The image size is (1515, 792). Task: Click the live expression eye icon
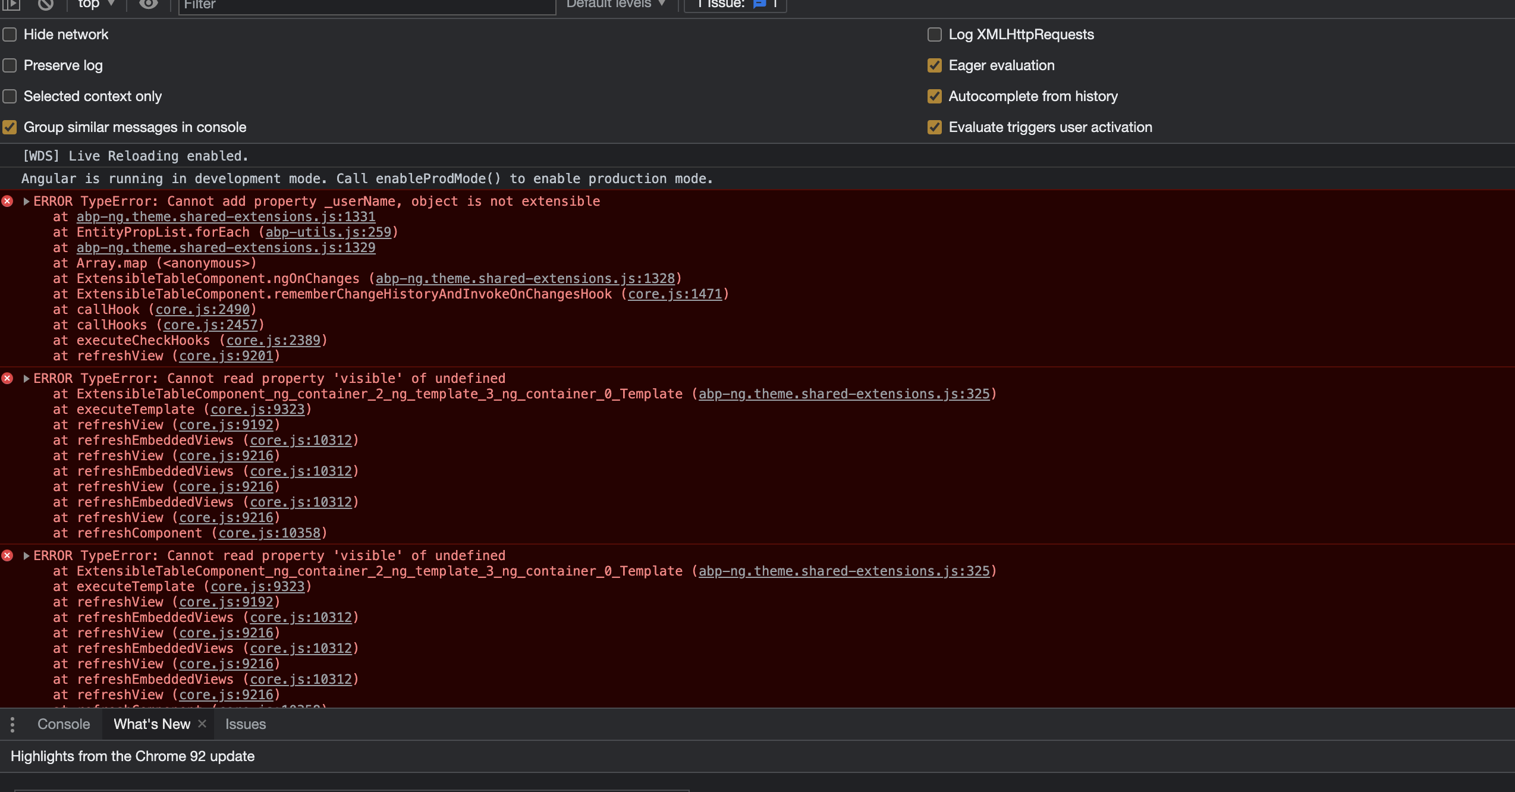pos(149,4)
